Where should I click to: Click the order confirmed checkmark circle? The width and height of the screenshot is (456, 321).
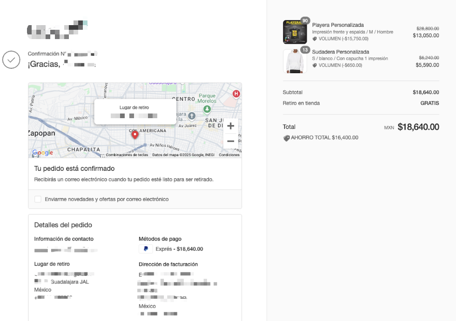(11, 60)
